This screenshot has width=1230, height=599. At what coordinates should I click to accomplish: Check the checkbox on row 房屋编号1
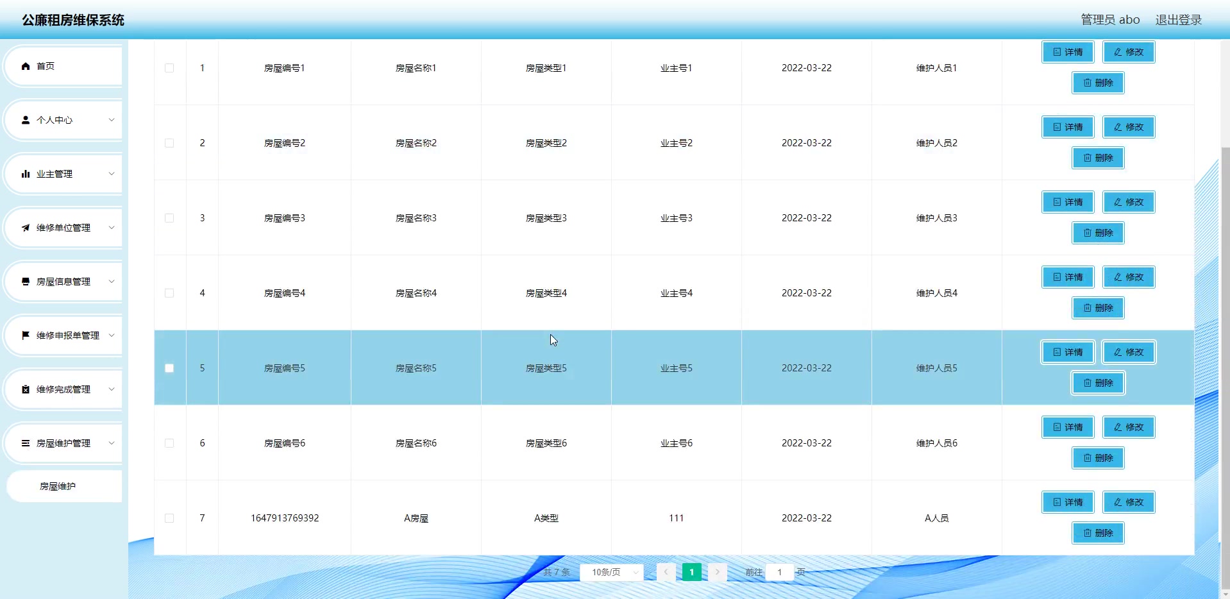click(x=169, y=67)
